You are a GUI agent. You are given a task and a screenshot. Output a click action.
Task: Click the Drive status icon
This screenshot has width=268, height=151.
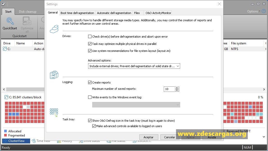pos(81,141)
